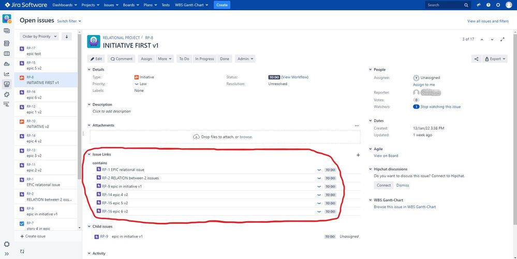Image resolution: width=517 pixels, height=259 pixels.
Task: Open the Order by Priority dropdown
Action: point(39,37)
